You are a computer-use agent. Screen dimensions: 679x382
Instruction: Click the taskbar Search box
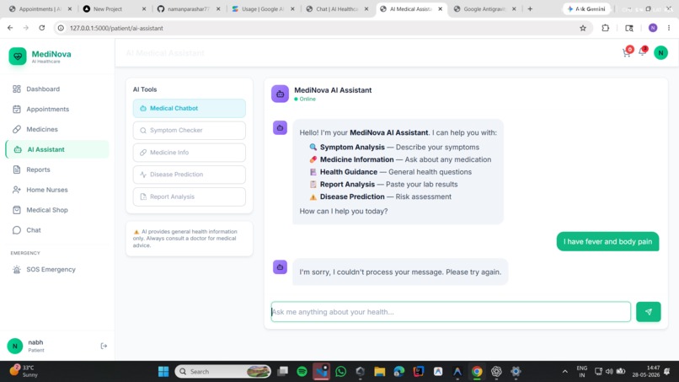222,372
